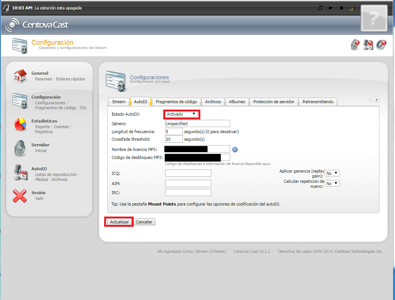395x300 pixels.
Task: Open the Oyentes link
Action: 61,127
